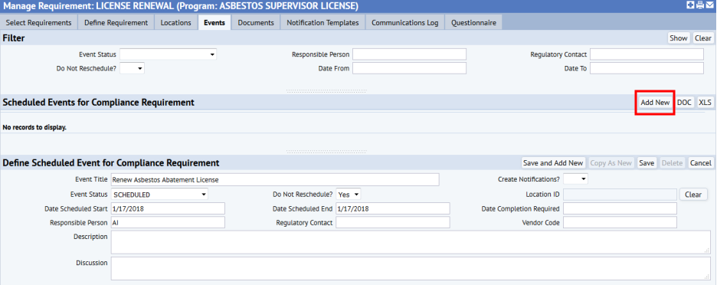This screenshot has height=285, width=717.
Task: Click the Discussion text area
Action: pos(411,269)
